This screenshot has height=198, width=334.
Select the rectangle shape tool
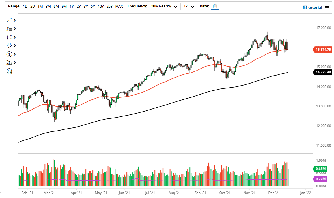point(9,37)
